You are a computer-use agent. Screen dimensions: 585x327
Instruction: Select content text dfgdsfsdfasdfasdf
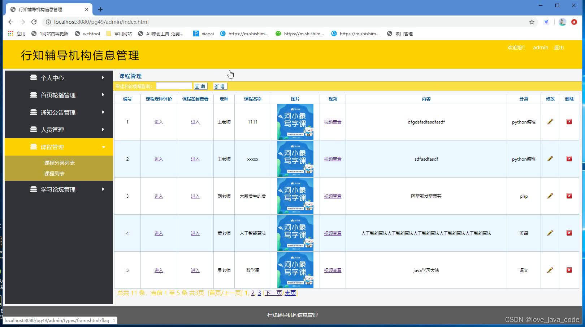click(x=426, y=122)
